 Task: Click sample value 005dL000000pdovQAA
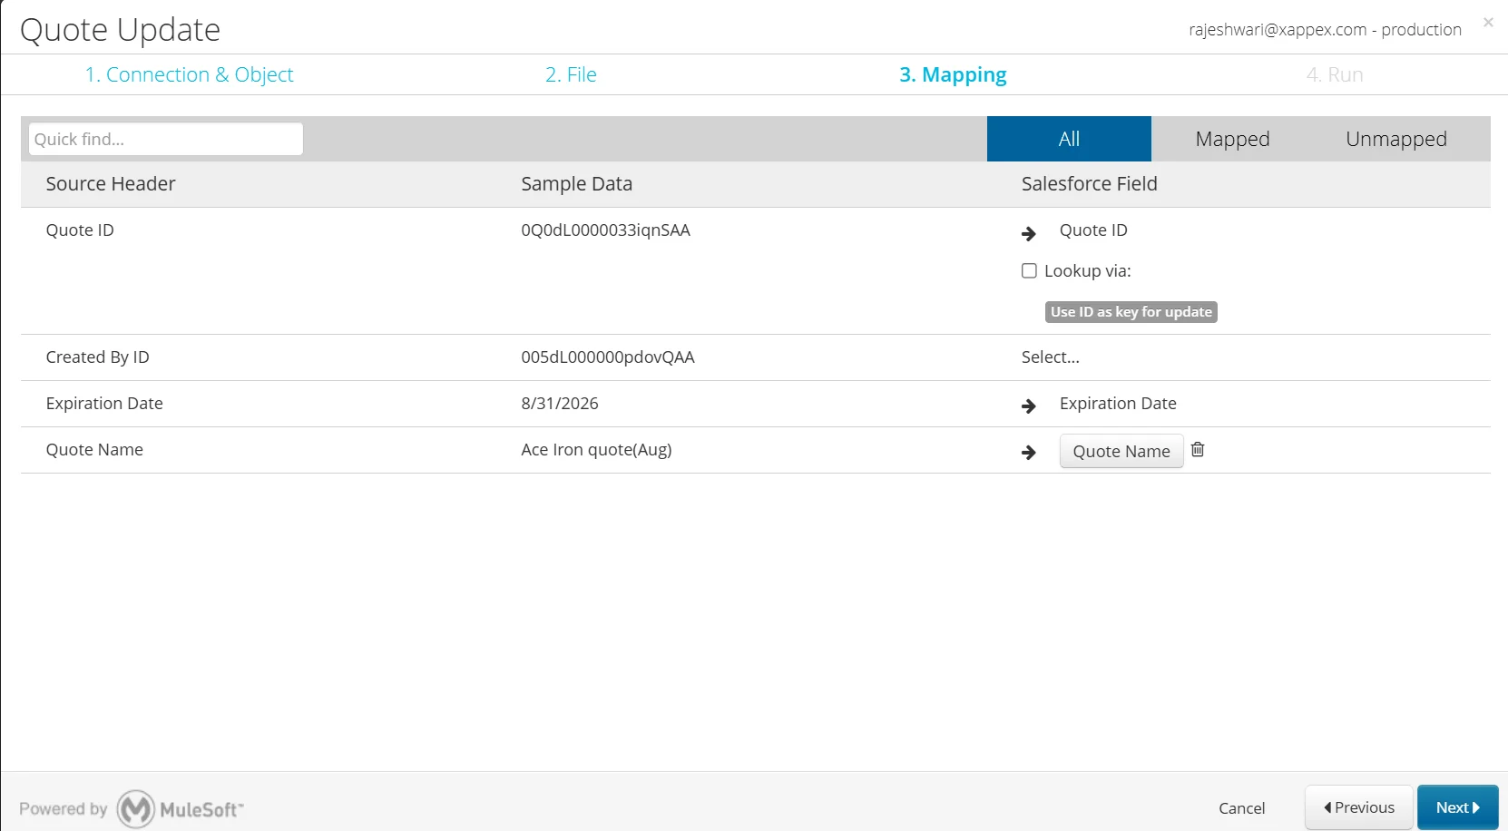point(608,357)
